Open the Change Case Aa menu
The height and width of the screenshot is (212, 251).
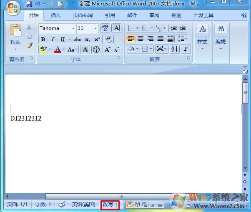[x=72, y=49]
